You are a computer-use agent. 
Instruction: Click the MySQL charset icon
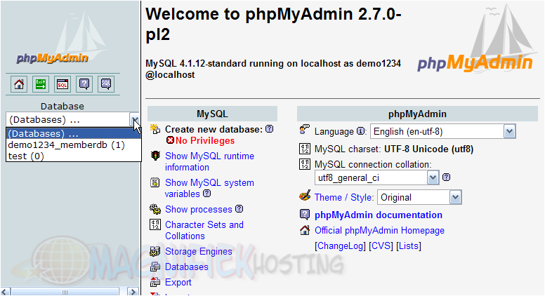305,149
